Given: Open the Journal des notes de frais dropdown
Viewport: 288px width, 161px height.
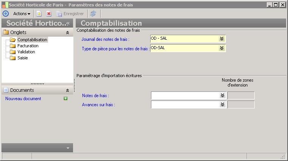Looking at the screenshot, I should click(222, 39).
